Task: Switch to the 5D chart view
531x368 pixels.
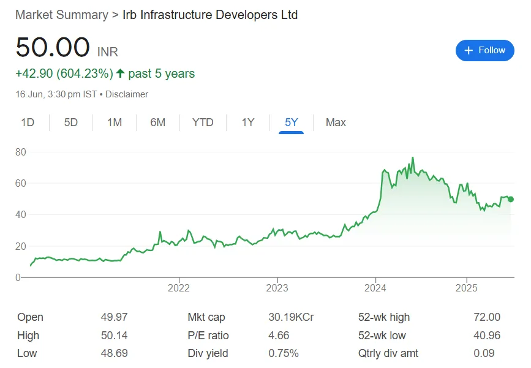Action: point(70,122)
